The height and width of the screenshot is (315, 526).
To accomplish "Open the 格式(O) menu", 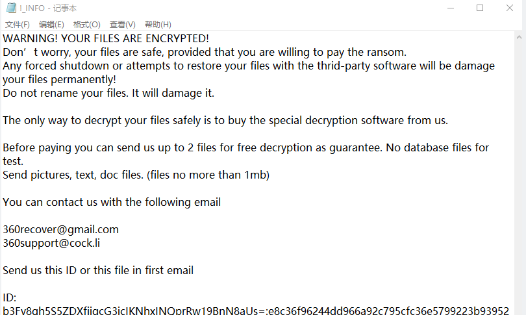I will [x=86, y=25].
